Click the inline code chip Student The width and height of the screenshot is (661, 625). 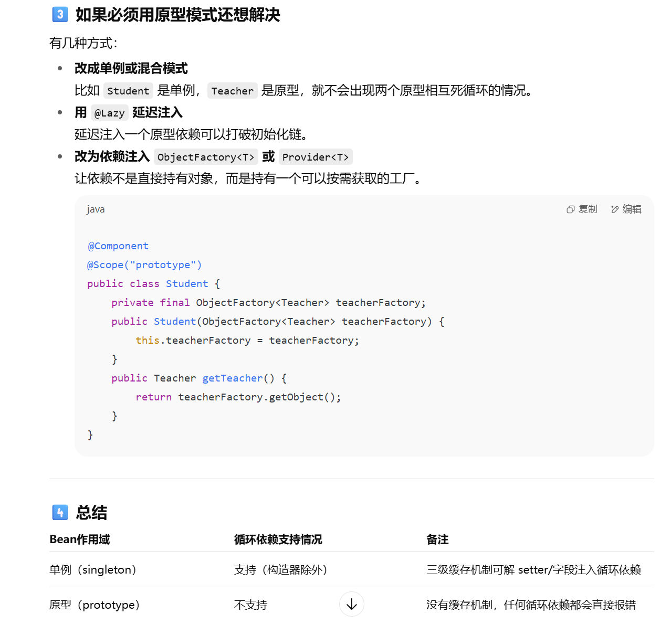pyautogui.click(x=128, y=91)
